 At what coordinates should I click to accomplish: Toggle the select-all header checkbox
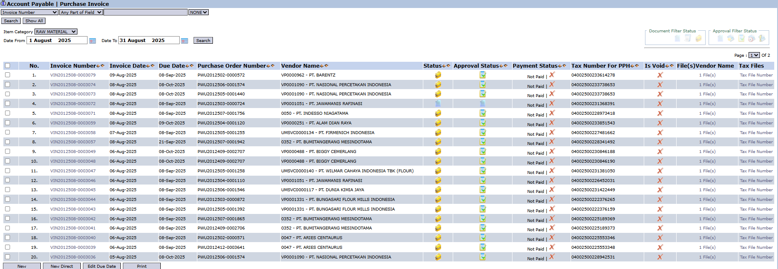[8, 66]
